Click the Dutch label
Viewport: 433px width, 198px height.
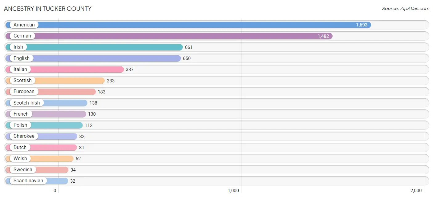coord(20,147)
